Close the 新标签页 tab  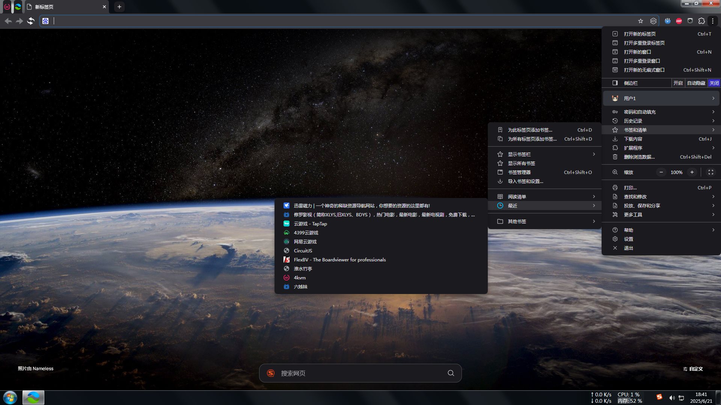pos(104,7)
